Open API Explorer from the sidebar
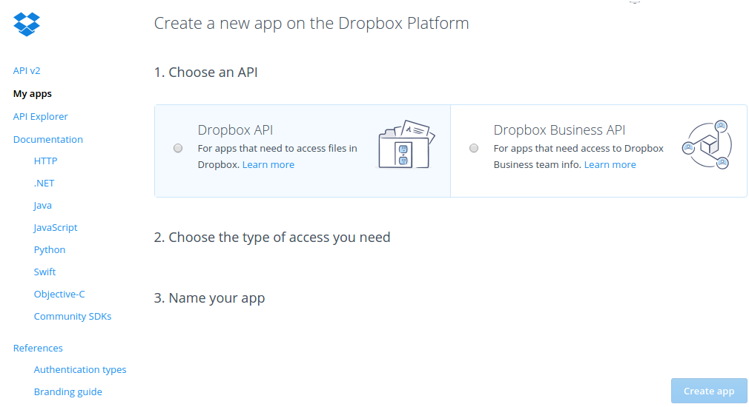This screenshot has width=749, height=407. (x=41, y=116)
